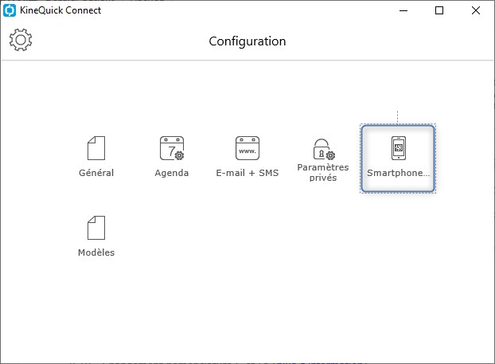Maximize the KineQuick Connect window
Image resolution: width=495 pixels, height=364 pixels.
click(439, 10)
